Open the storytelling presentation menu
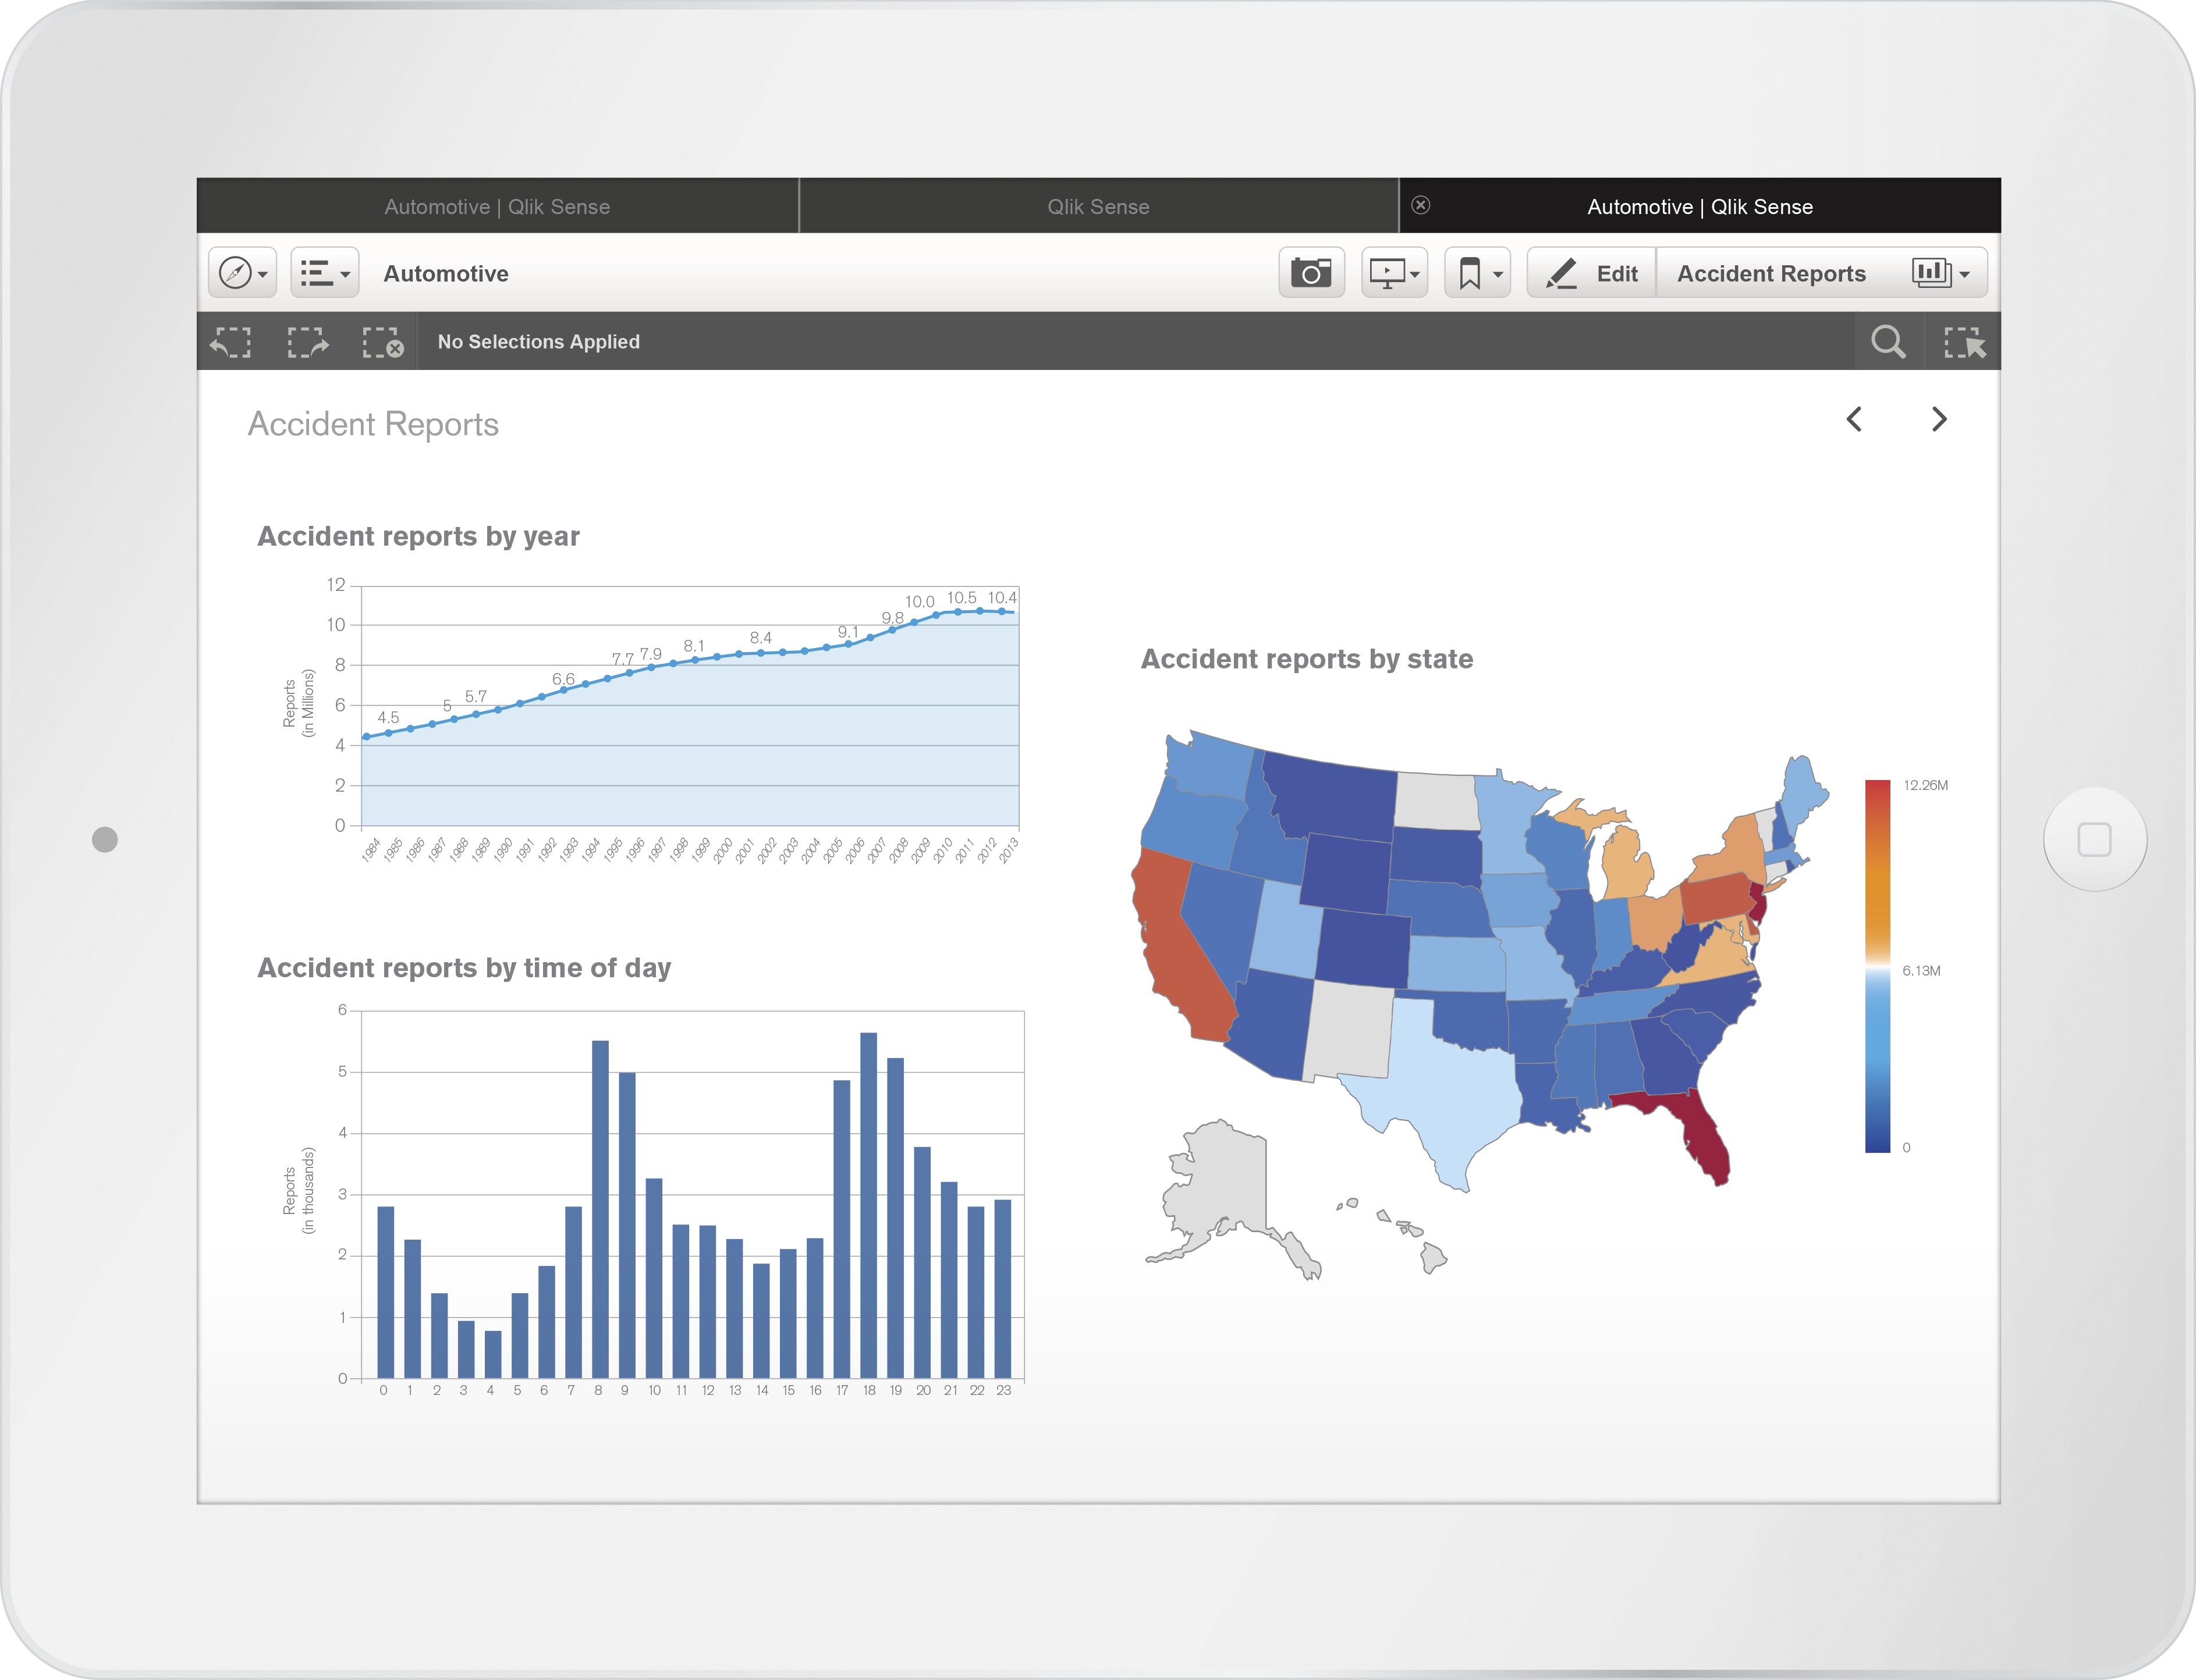Viewport: 2196px width, 1680px height. pyautogui.click(x=1393, y=273)
